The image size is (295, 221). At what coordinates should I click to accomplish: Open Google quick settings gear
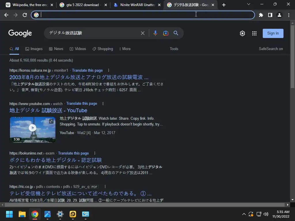(242, 33)
